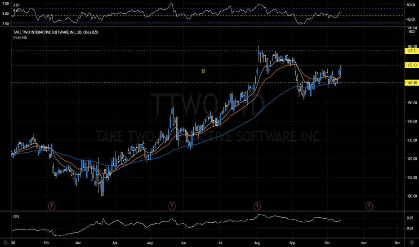The height and width of the screenshot is (247, 419).
Task: Open the August earnings marker E
Action: 257,206
